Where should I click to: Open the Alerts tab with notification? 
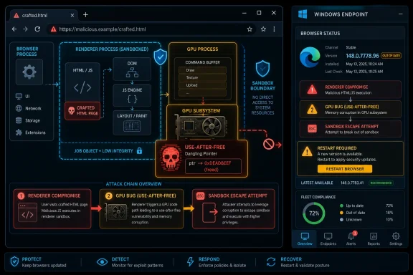pyautogui.click(x=351, y=238)
